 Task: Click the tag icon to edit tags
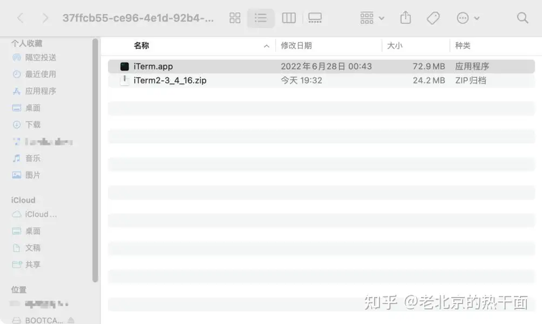433,18
